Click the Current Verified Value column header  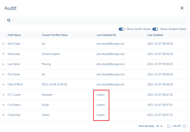55,35
